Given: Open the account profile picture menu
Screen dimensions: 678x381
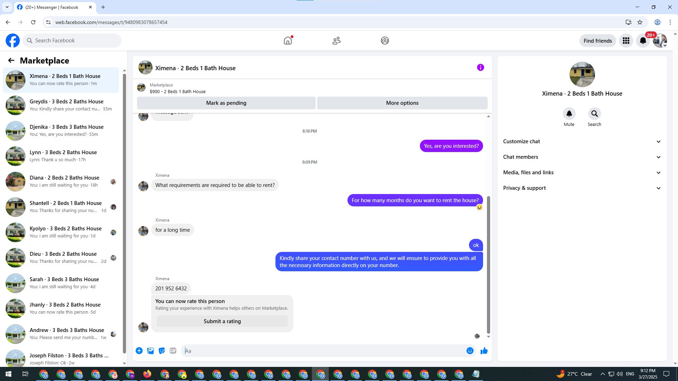Looking at the screenshot, I should [x=660, y=41].
